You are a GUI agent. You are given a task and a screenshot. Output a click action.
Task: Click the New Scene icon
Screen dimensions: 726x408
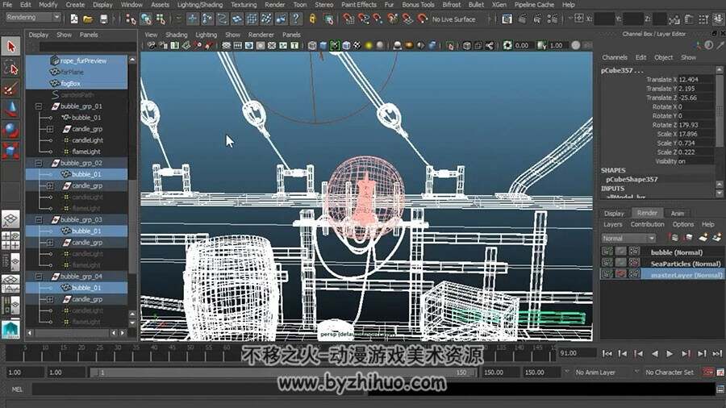(x=74, y=19)
